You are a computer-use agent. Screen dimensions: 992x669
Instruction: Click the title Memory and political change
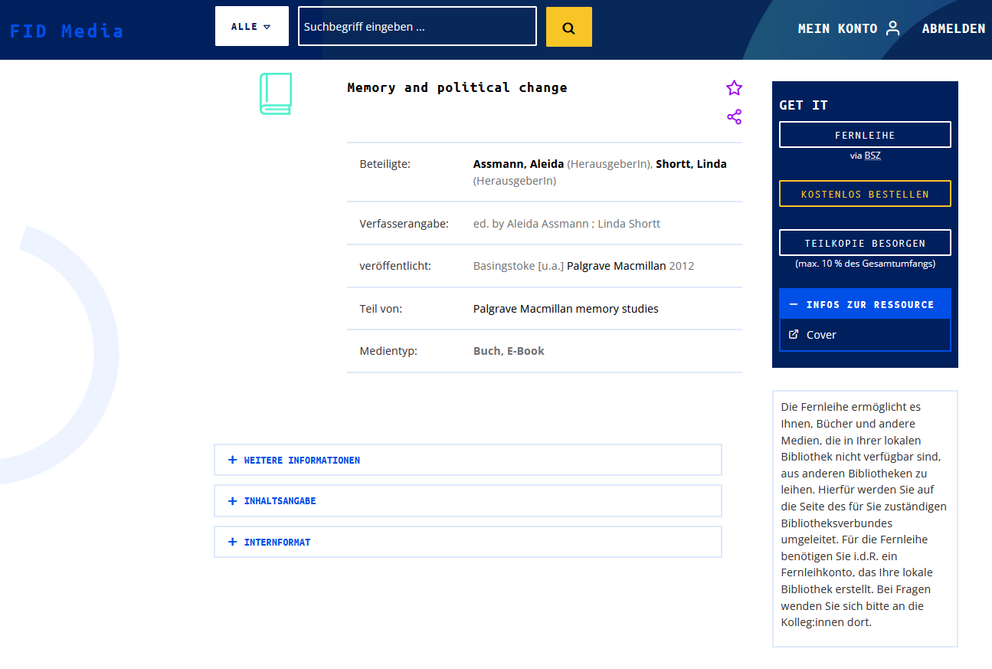pyautogui.click(x=457, y=87)
